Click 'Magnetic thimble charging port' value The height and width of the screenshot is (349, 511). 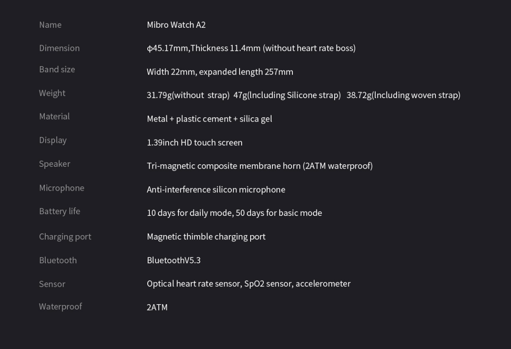click(206, 237)
